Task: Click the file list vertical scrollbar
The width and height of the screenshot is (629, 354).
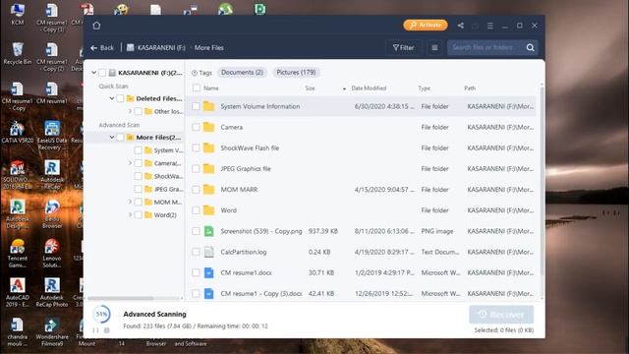Action: (542, 181)
